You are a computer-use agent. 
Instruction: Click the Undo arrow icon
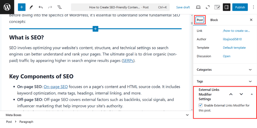[40, 7]
